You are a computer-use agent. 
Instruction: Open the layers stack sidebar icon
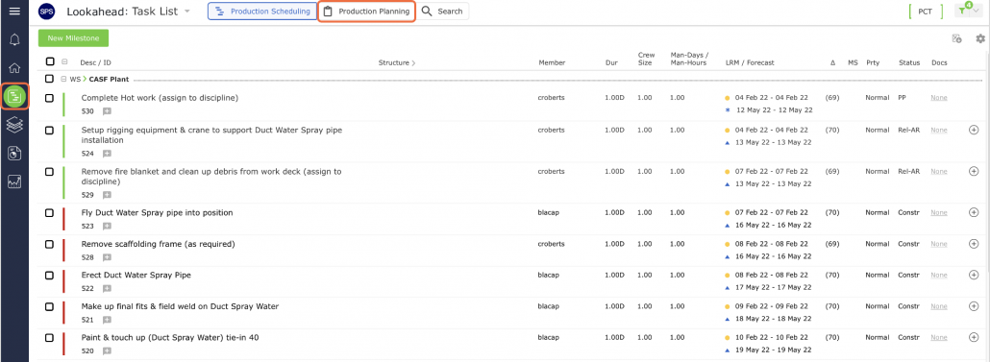click(14, 124)
